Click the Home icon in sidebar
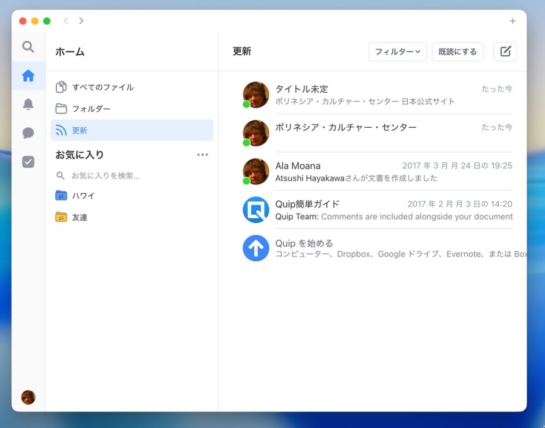This screenshot has width=545, height=428. pos(28,76)
